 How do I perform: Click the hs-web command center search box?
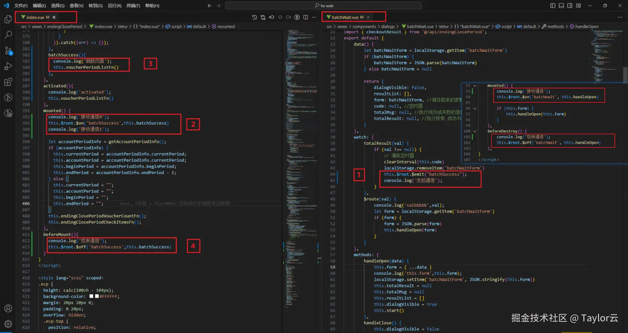[323, 6]
